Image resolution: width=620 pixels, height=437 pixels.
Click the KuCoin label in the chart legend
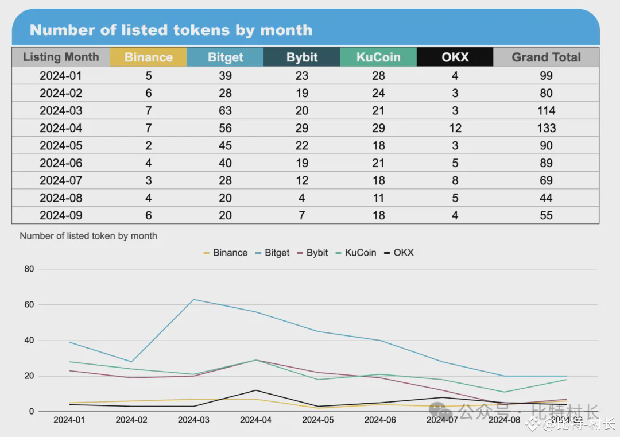[360, 253]
